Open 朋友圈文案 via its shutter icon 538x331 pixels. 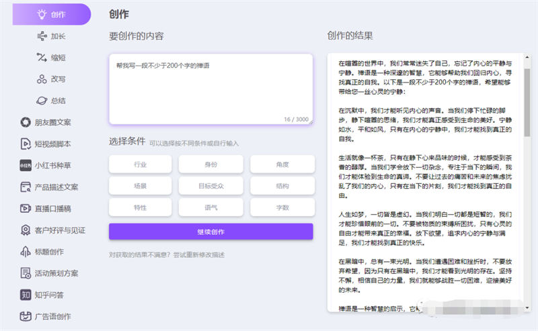coord(26,122)
